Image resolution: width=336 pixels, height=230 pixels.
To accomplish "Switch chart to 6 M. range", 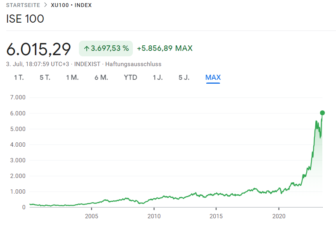I will coord(101,77).
